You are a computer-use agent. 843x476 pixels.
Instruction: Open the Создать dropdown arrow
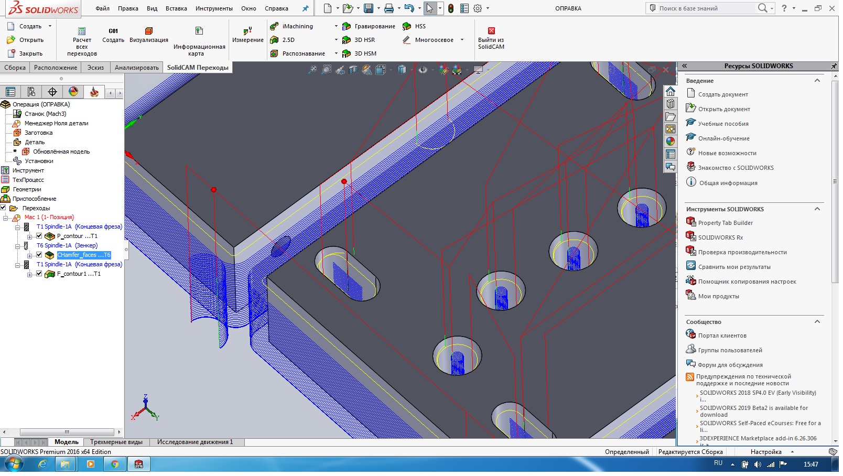pyautogui.click(x=50, y=26)
